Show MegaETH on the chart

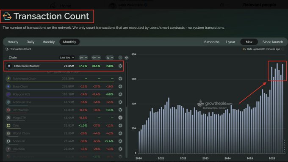pos(120,118)
